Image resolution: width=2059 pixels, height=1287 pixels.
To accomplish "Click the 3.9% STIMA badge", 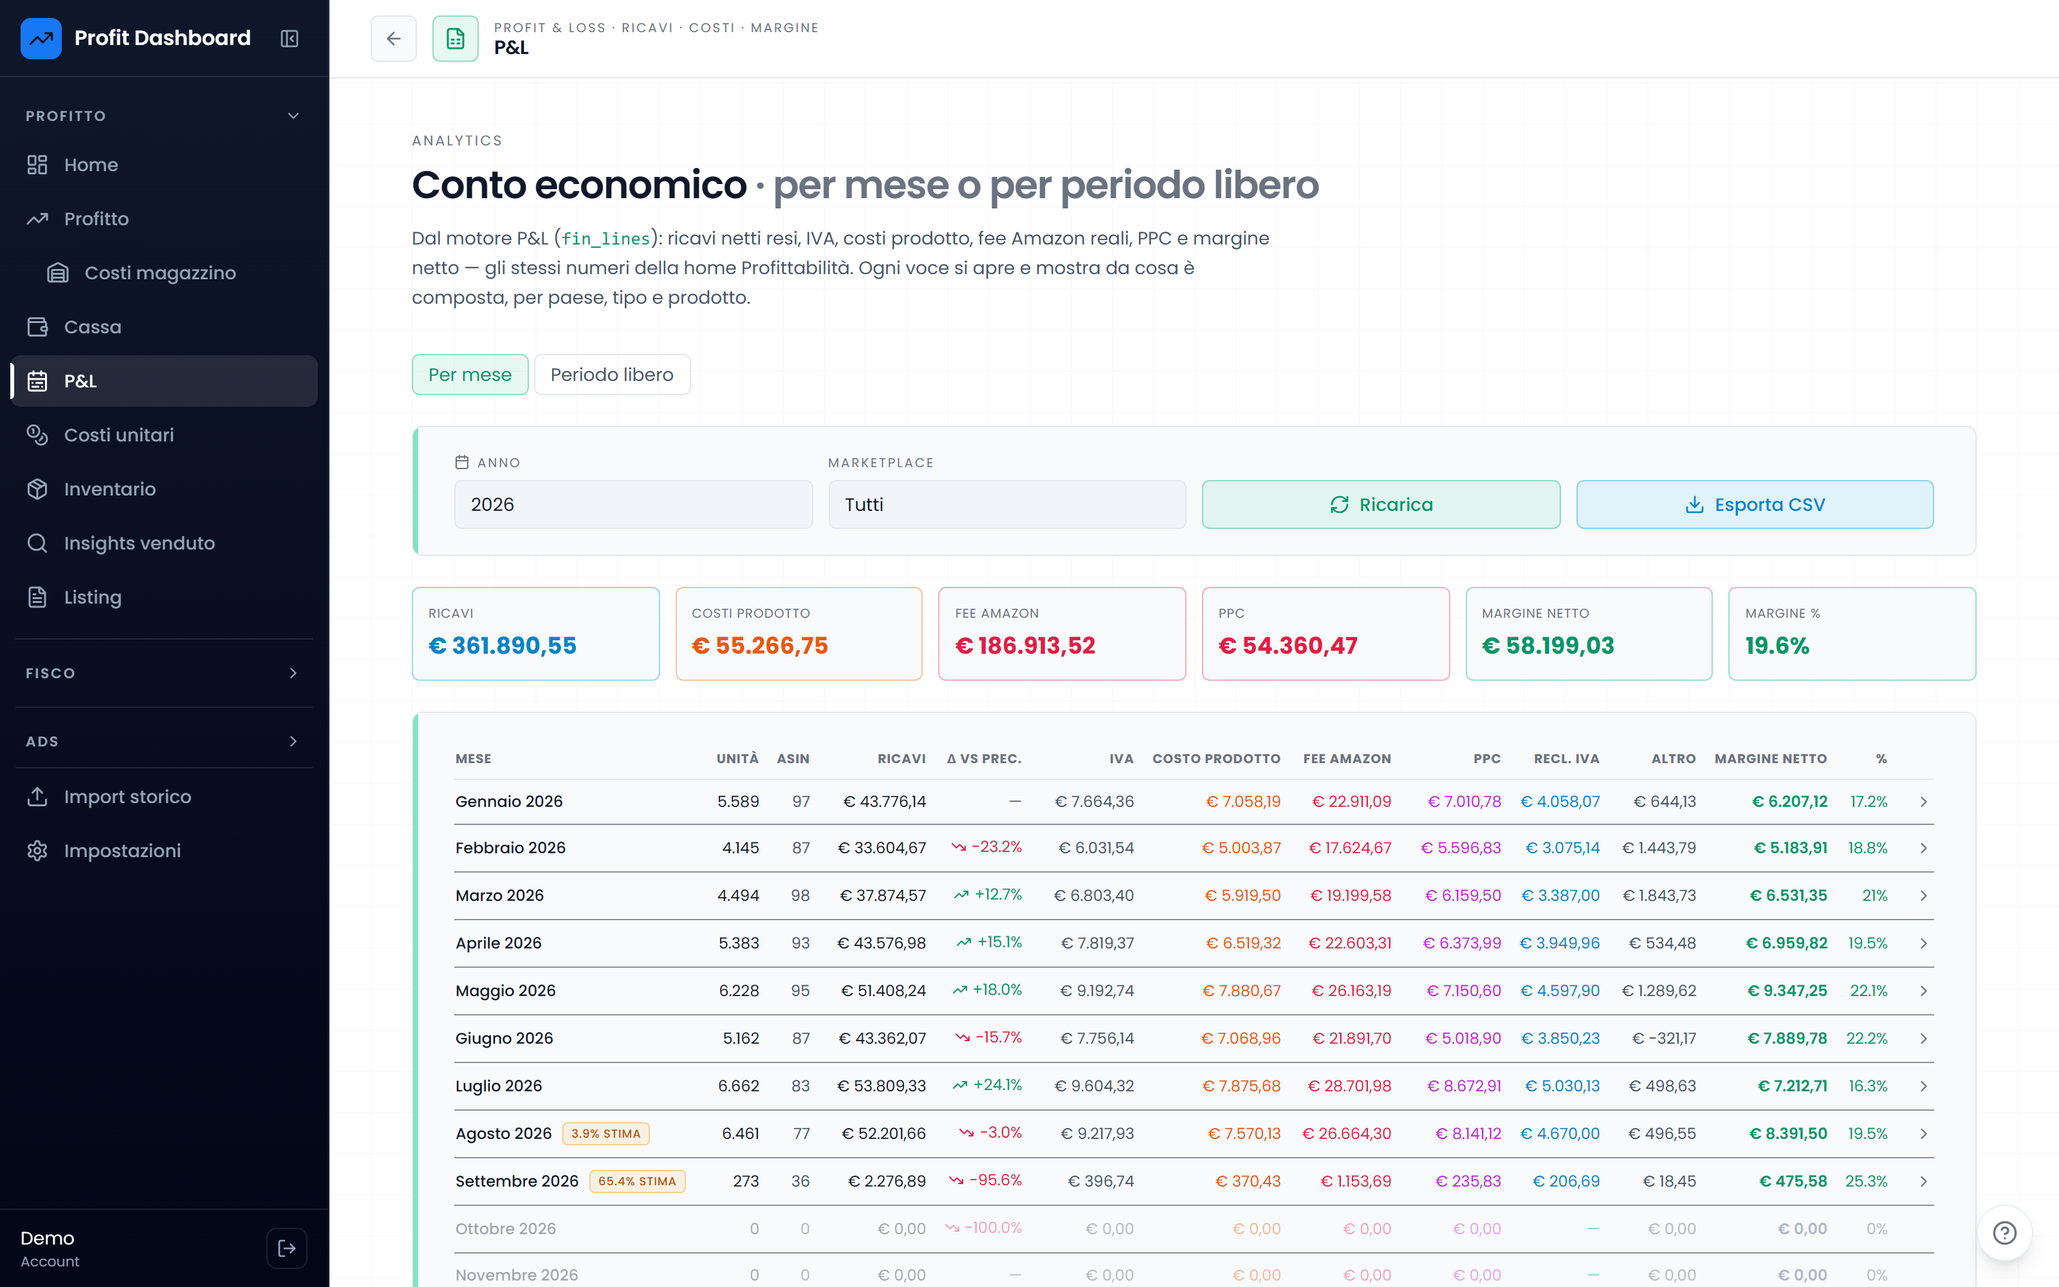I will tap(605, 1134).
